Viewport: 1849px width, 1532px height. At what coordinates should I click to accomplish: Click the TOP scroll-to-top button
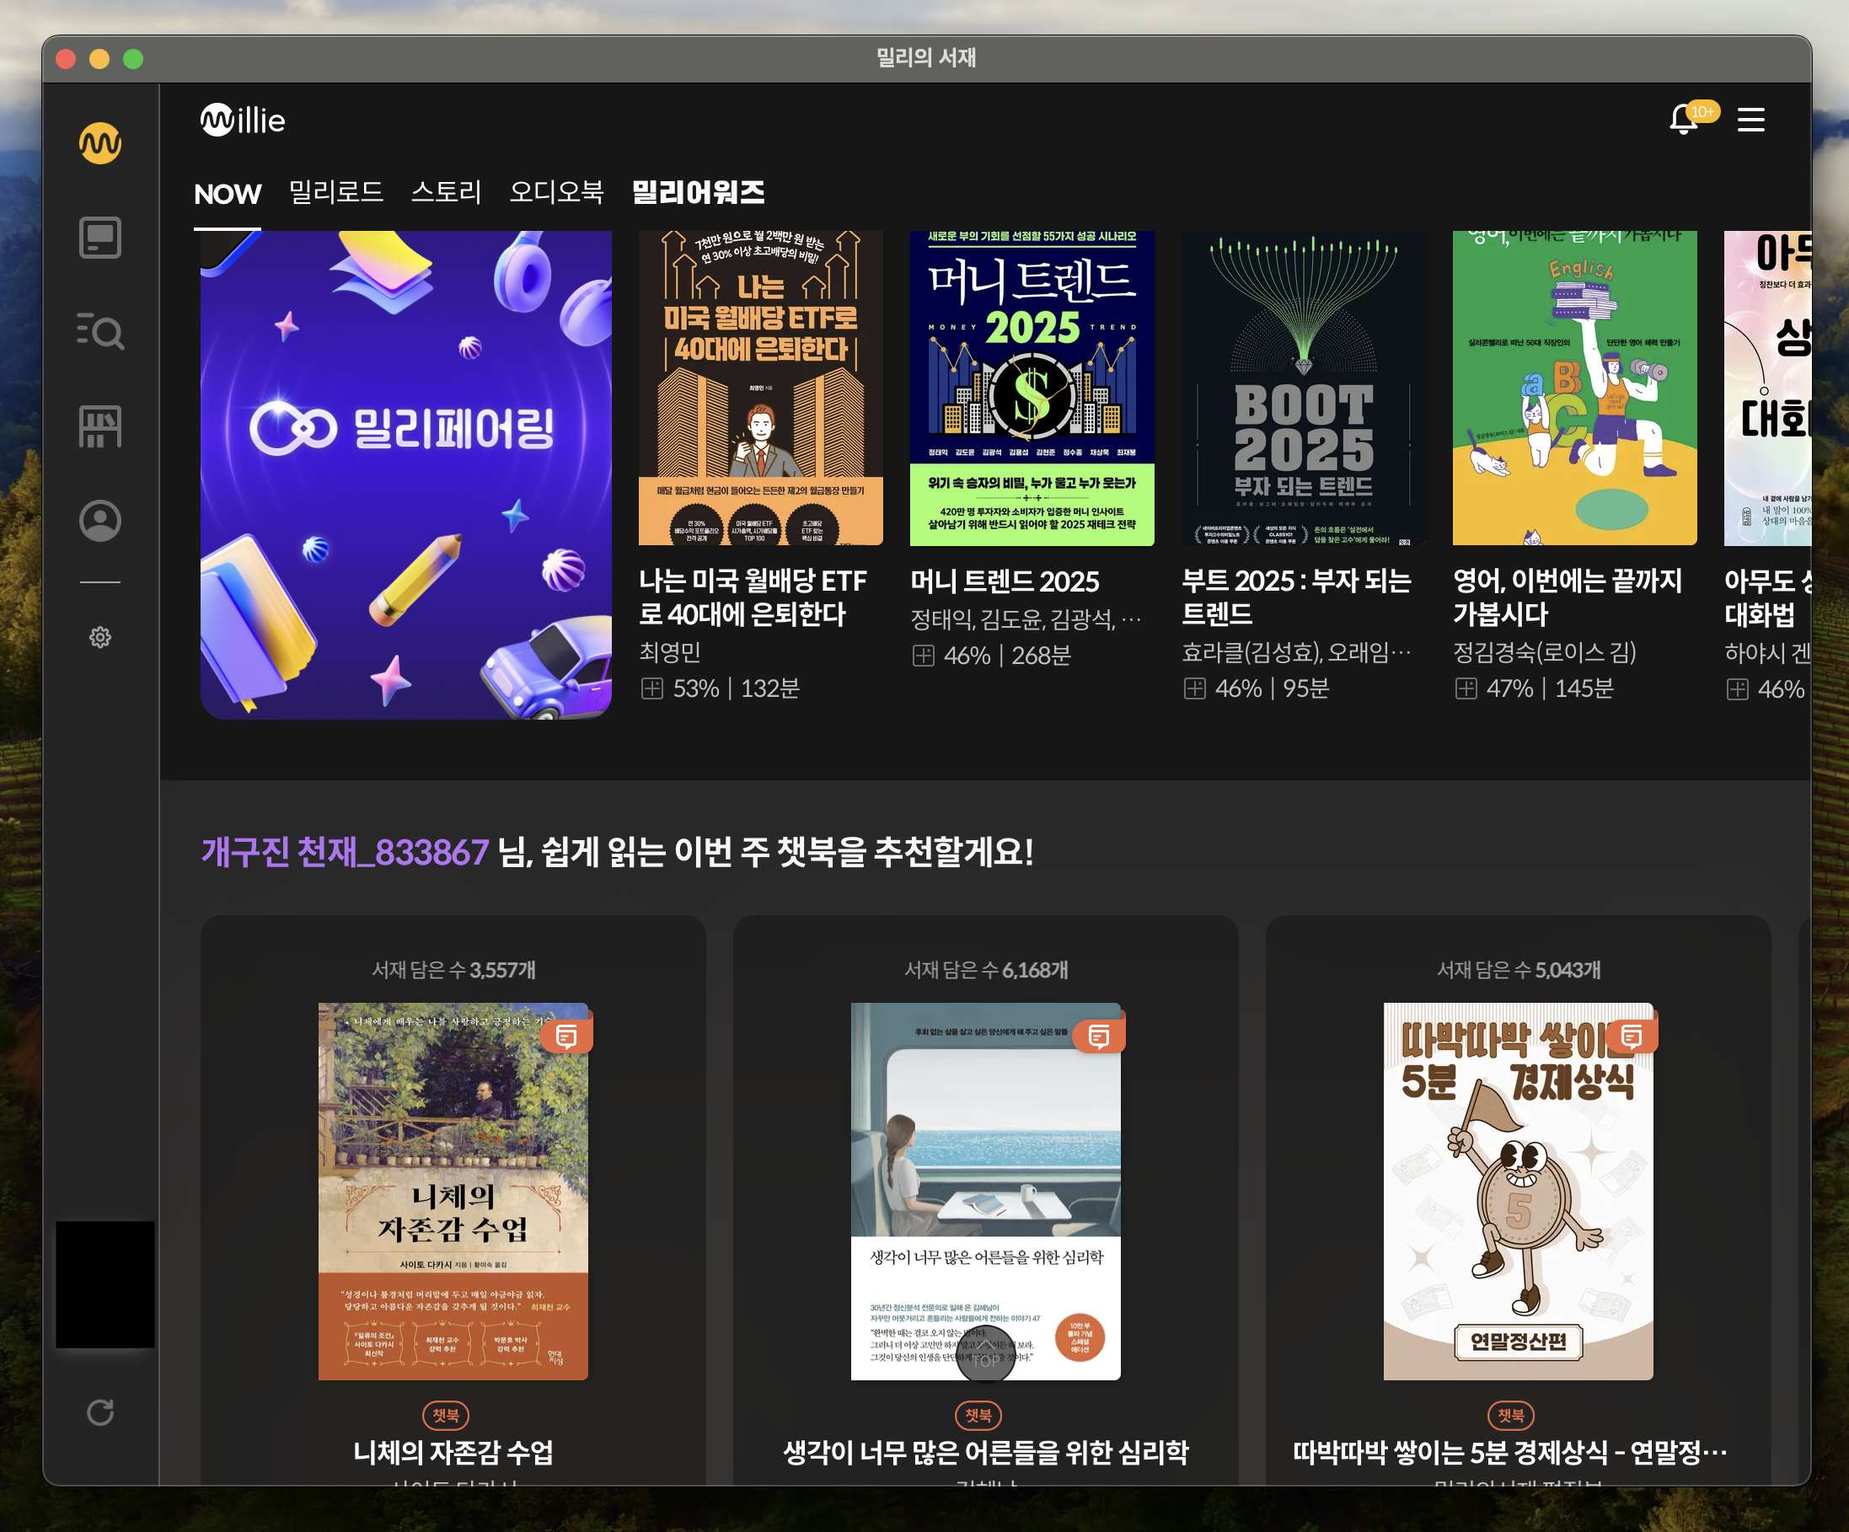pos(985,1356)
